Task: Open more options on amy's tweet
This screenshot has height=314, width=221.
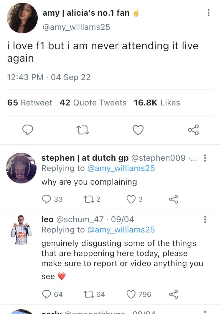Action: (x=209, y=12)
